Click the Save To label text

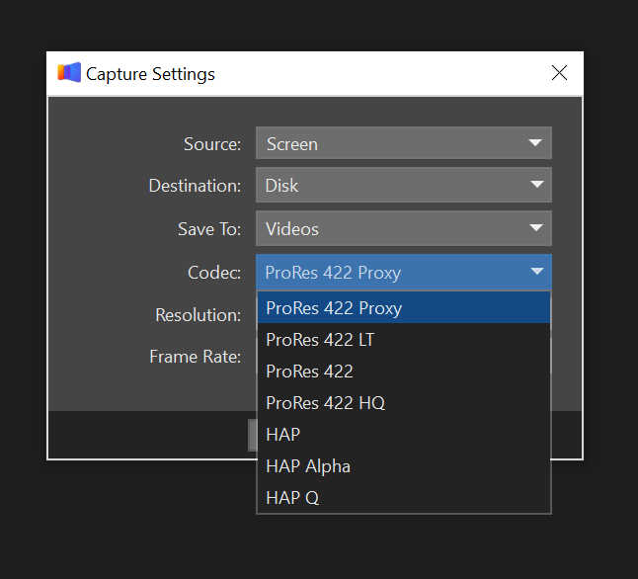[x=209, y=229]
